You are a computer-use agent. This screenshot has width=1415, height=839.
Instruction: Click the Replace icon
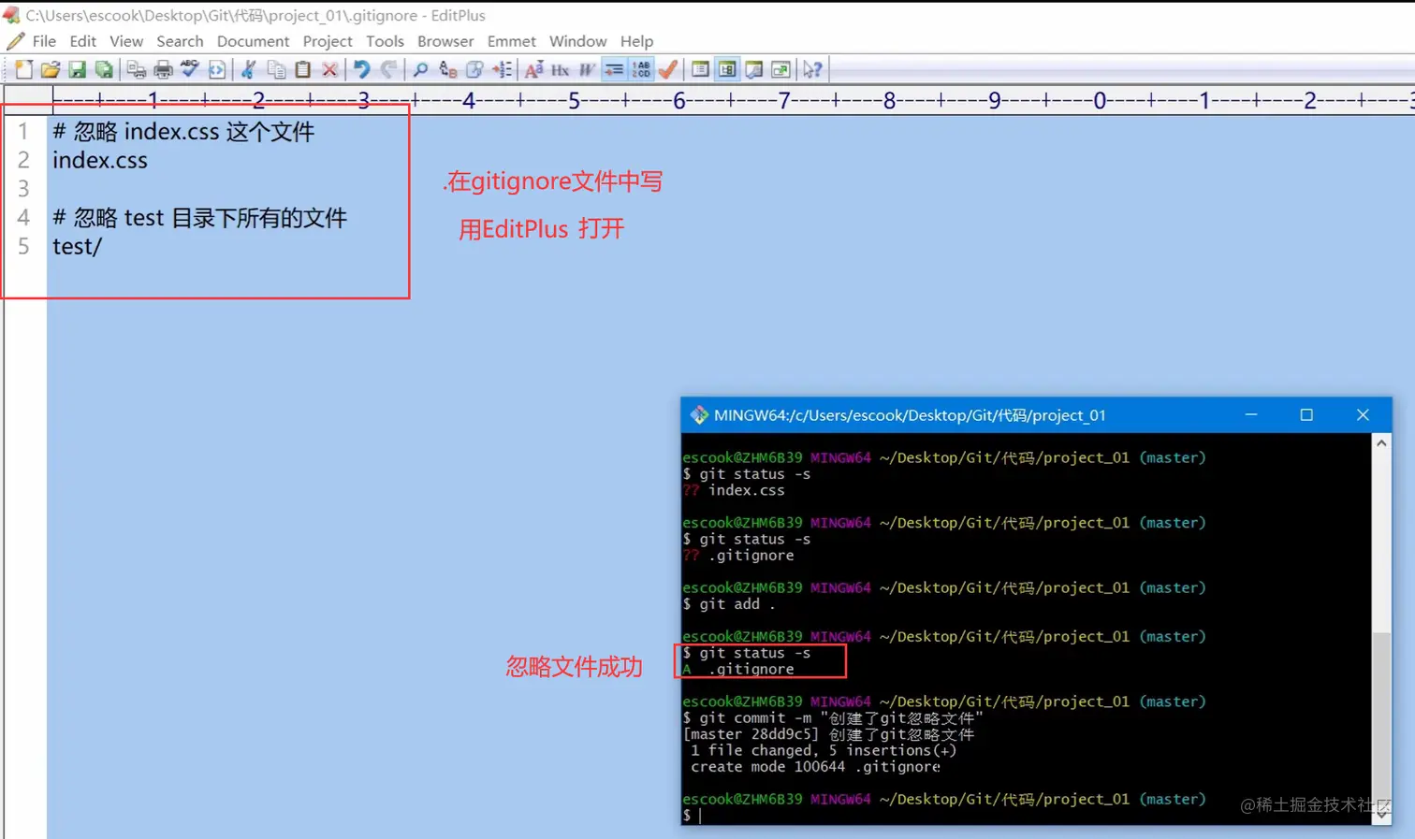tap(447, 69)
